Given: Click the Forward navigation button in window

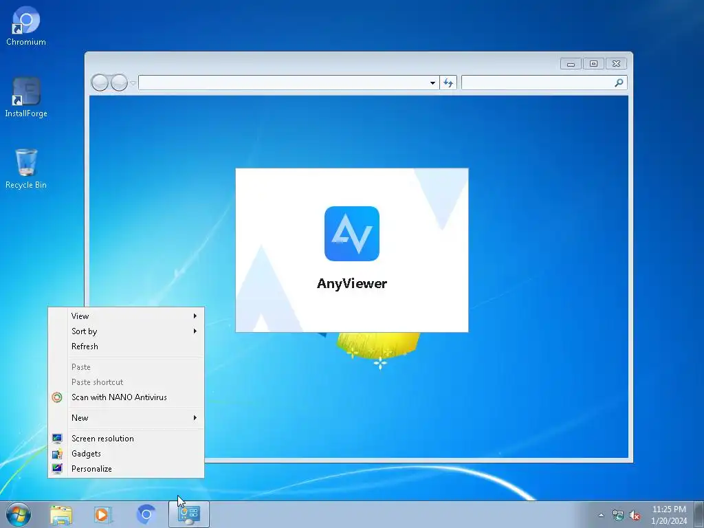Looking at the screenshot, I should point(119,82).
